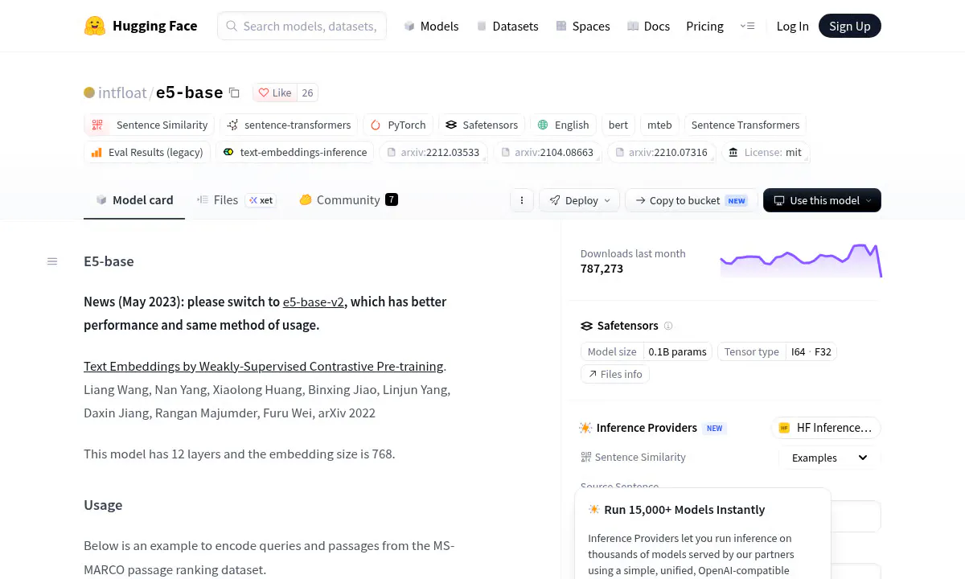Filter by the PyTorch tag

tap(399, 125)
